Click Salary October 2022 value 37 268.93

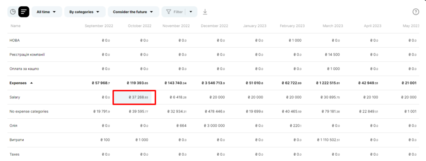point(138,97)
